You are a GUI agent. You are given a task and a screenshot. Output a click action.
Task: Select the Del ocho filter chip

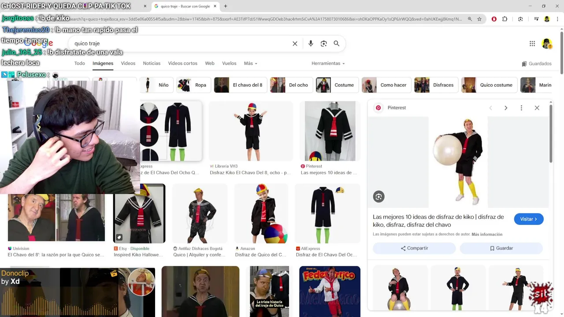click(291, 85)
